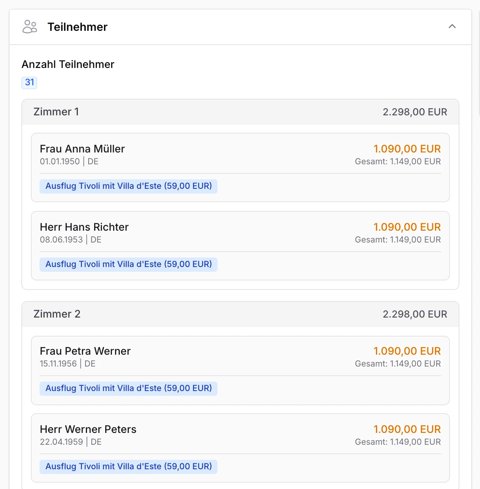Click the Teilnehmer people icon
Image resolution: width=480 pixels, height=489 pixels.
[30, 27]
